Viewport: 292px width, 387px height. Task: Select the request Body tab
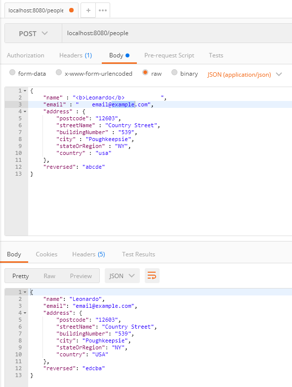[119, 55]
